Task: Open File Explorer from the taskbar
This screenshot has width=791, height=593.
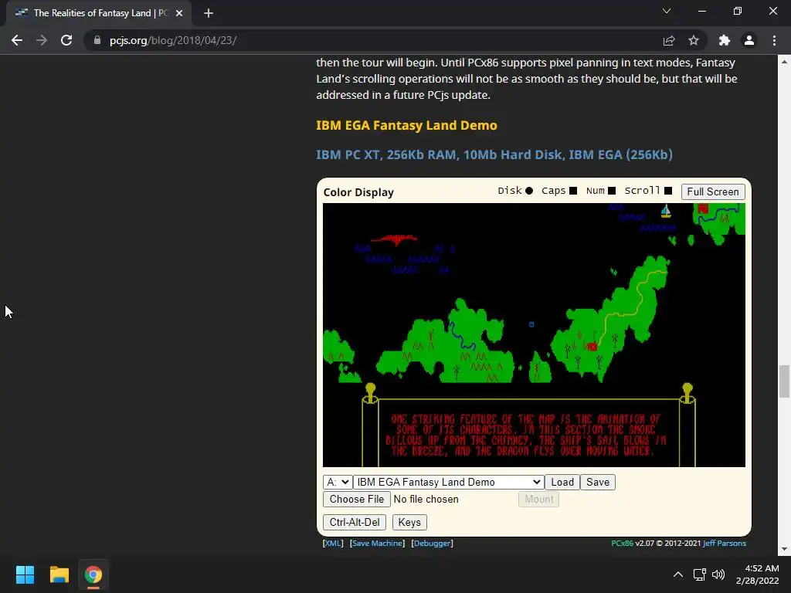Action: point(59,574)
